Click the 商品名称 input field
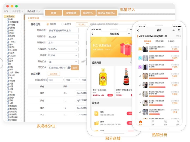This screenshot has width=190, height=142. click(63, 30)
